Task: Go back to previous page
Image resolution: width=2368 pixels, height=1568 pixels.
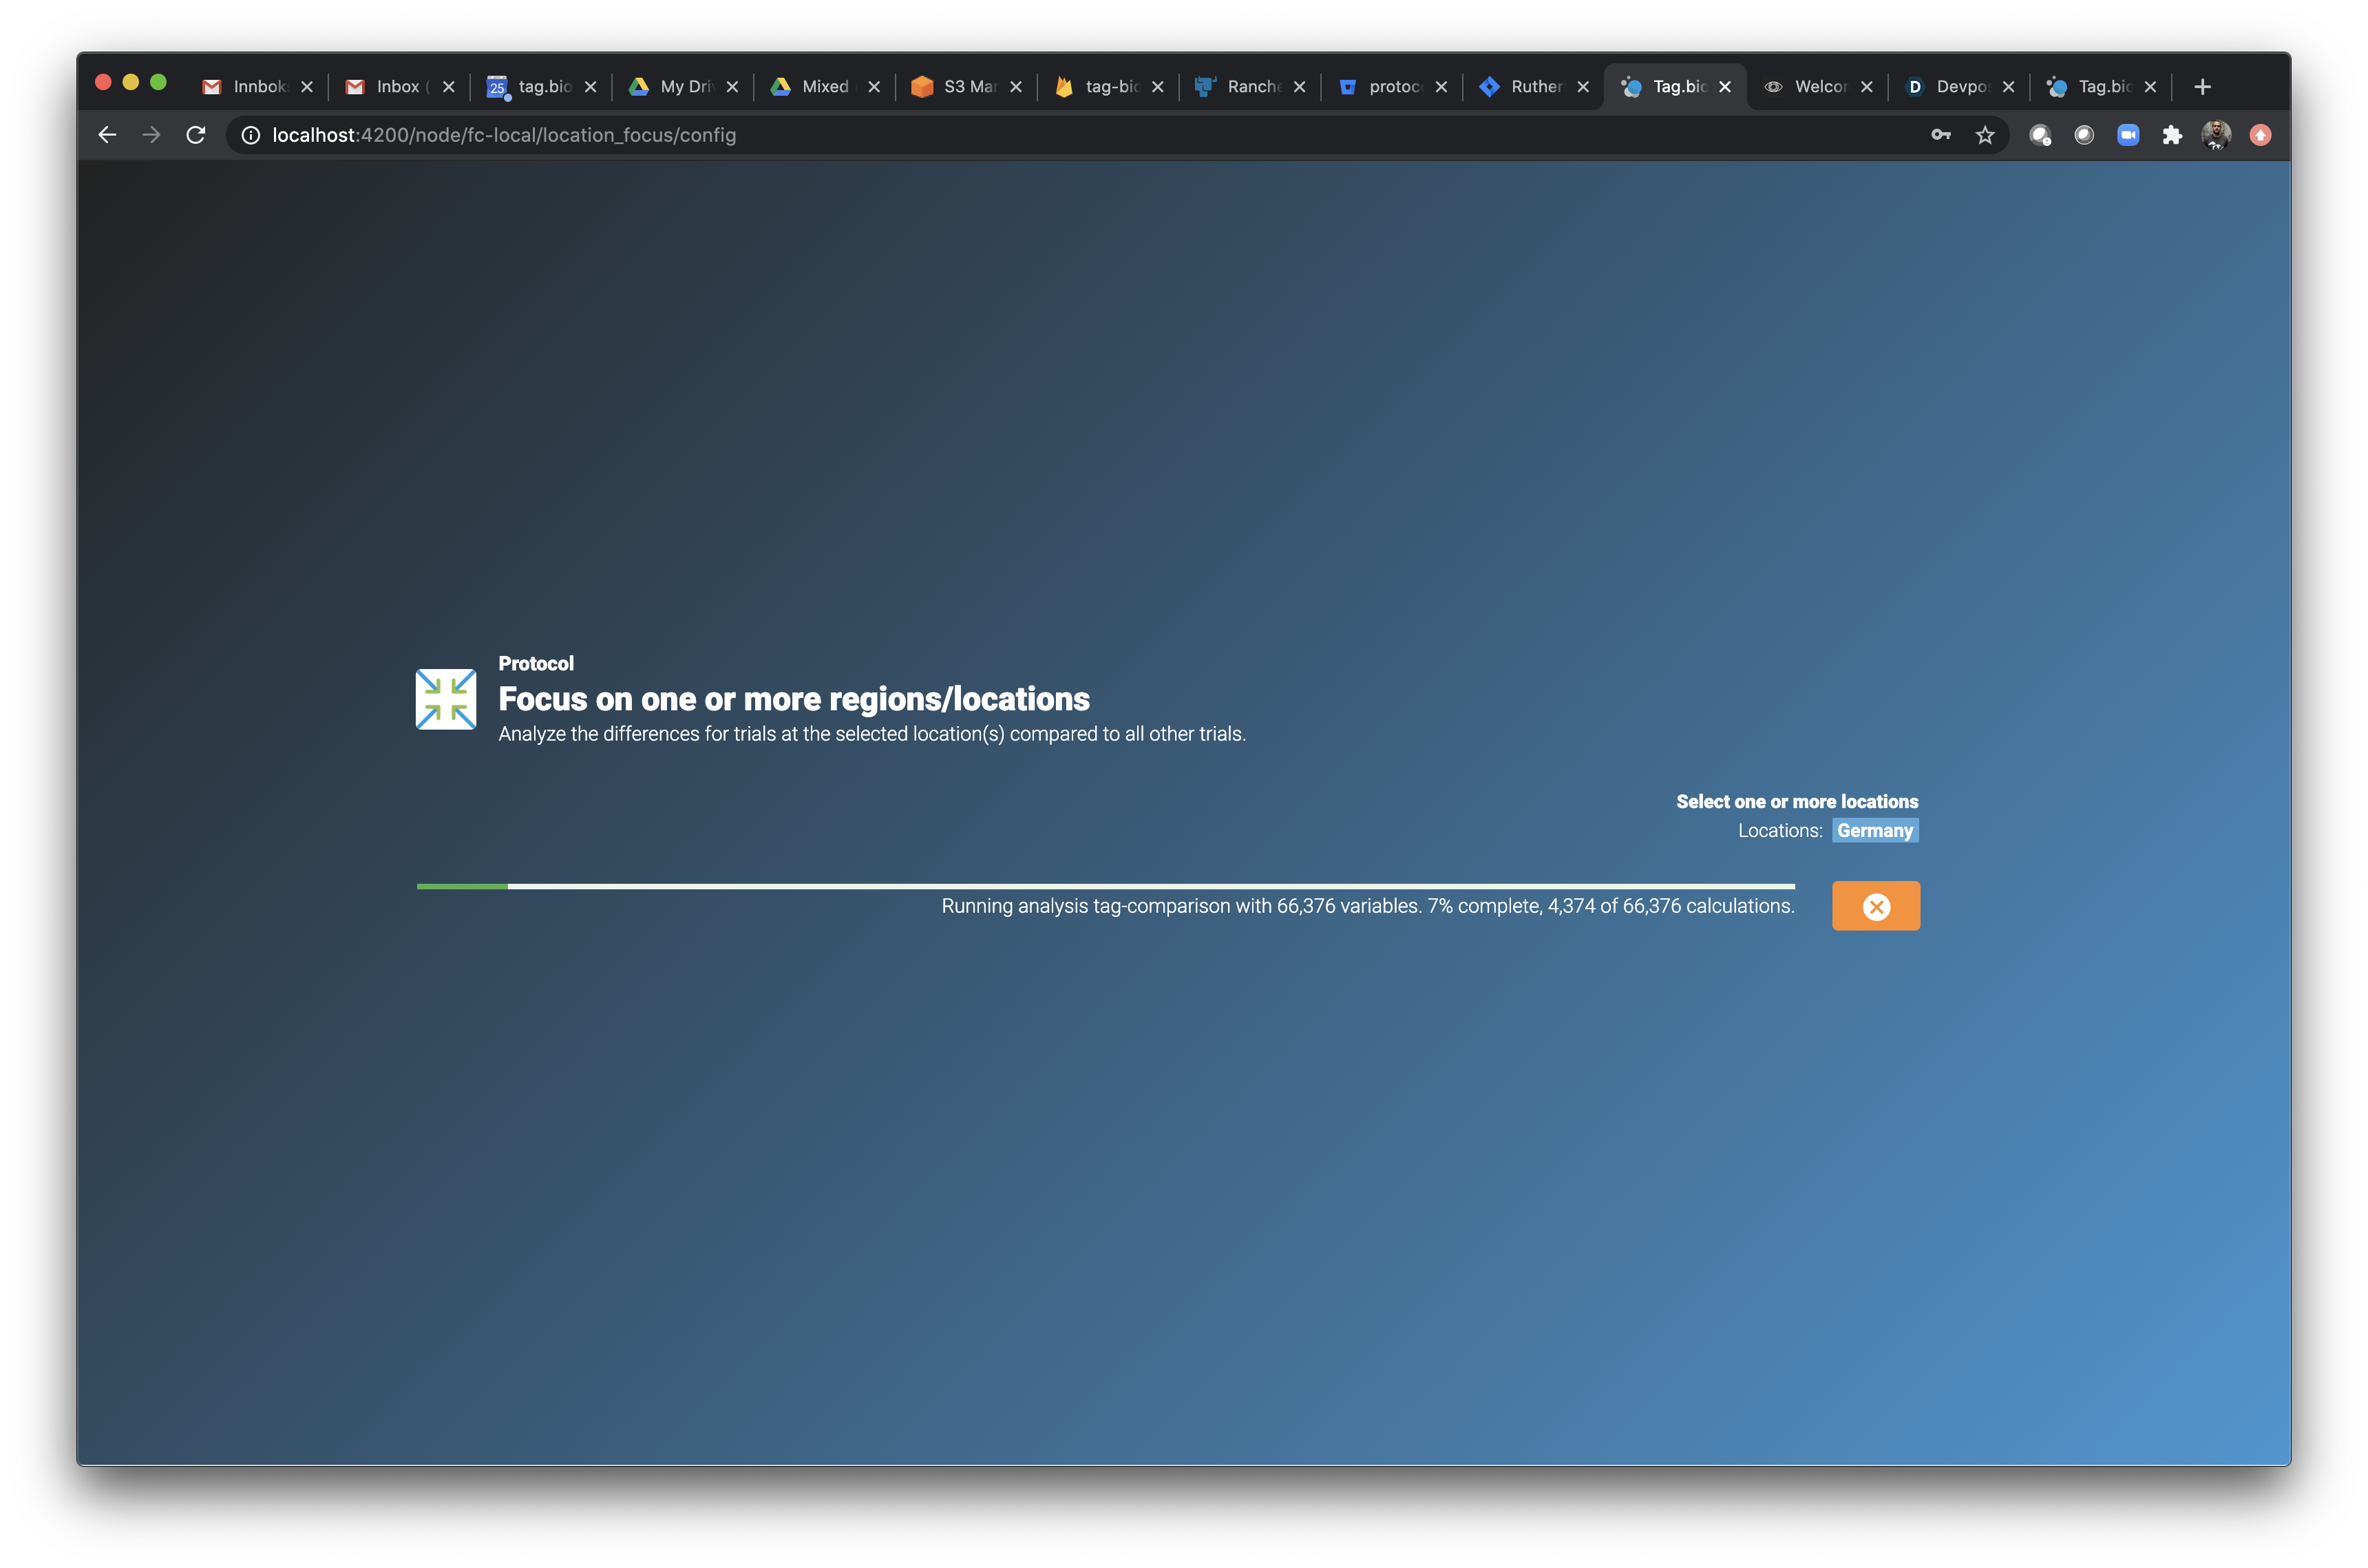Action: click(x=107, y=135)
